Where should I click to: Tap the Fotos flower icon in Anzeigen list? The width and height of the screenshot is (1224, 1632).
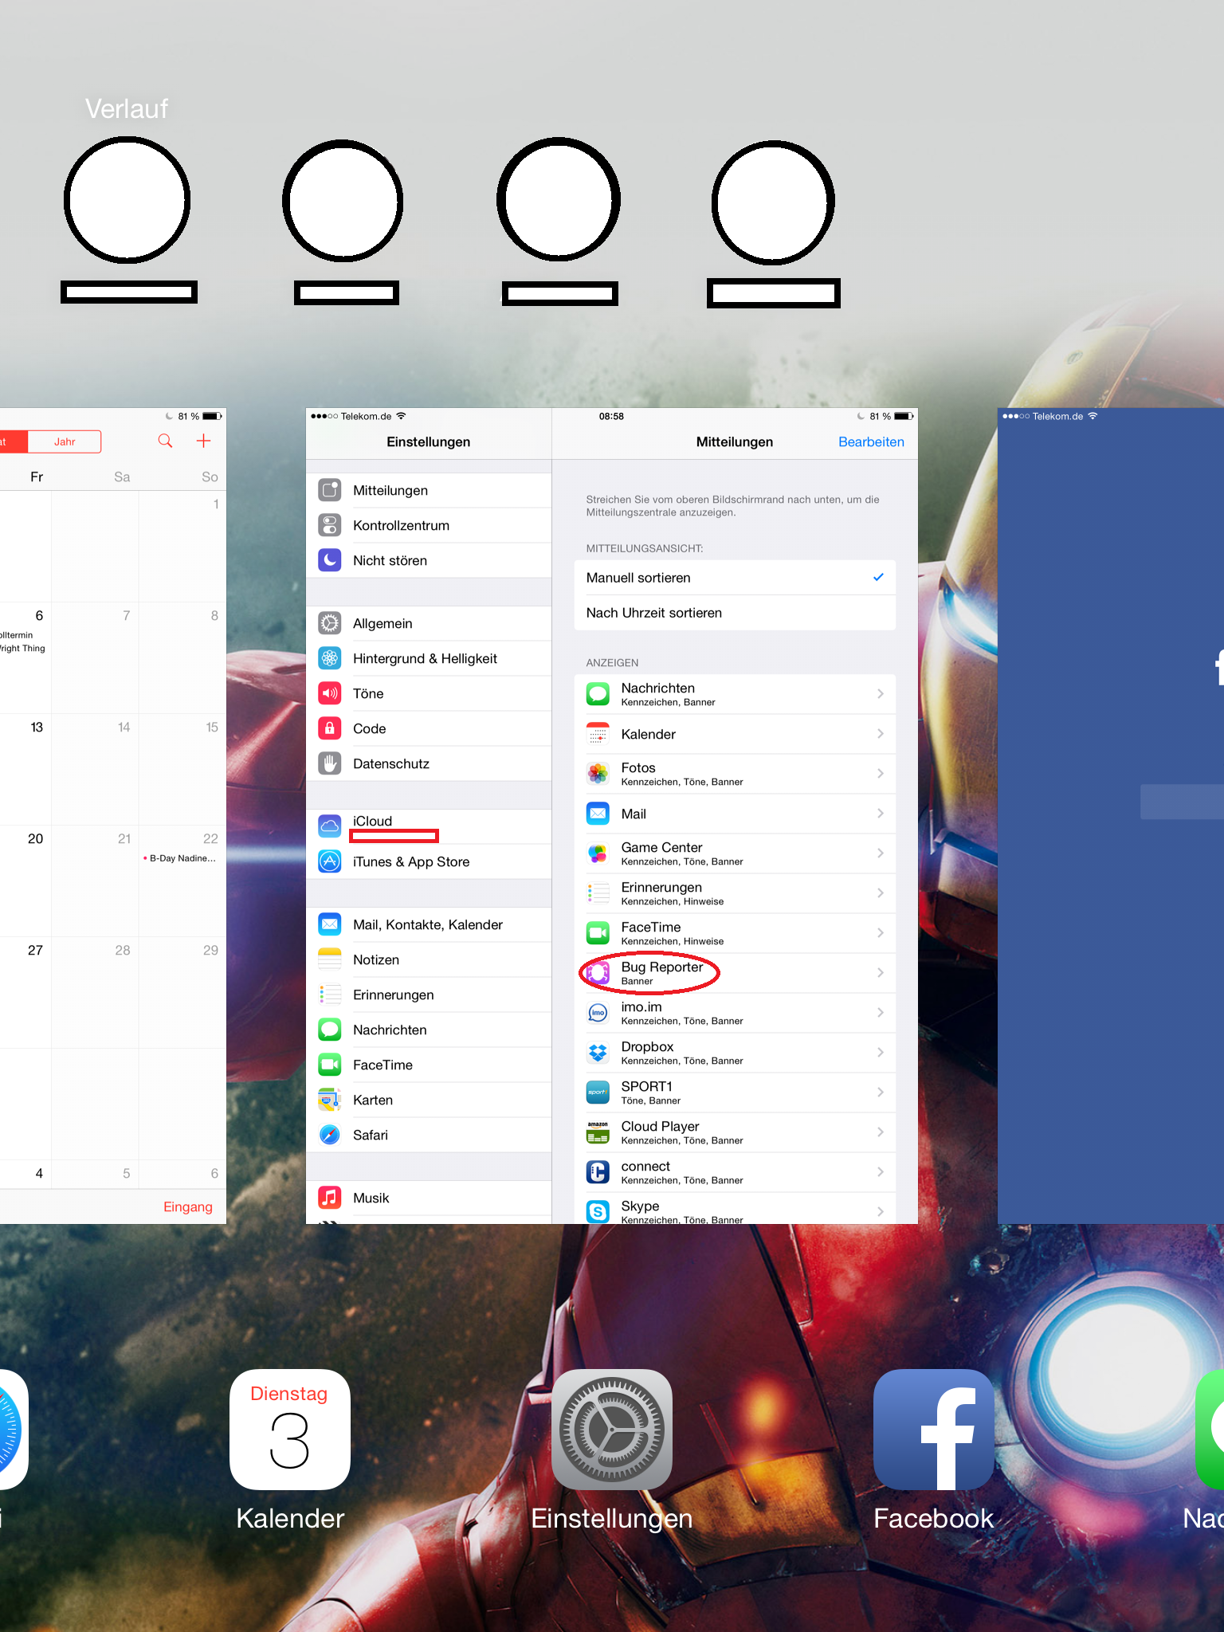click(598, 774)
